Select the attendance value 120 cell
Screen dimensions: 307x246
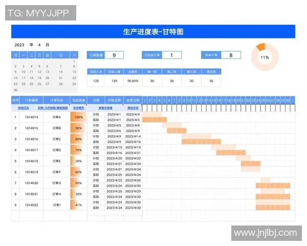pyautogui.click(x=114, y=81)
